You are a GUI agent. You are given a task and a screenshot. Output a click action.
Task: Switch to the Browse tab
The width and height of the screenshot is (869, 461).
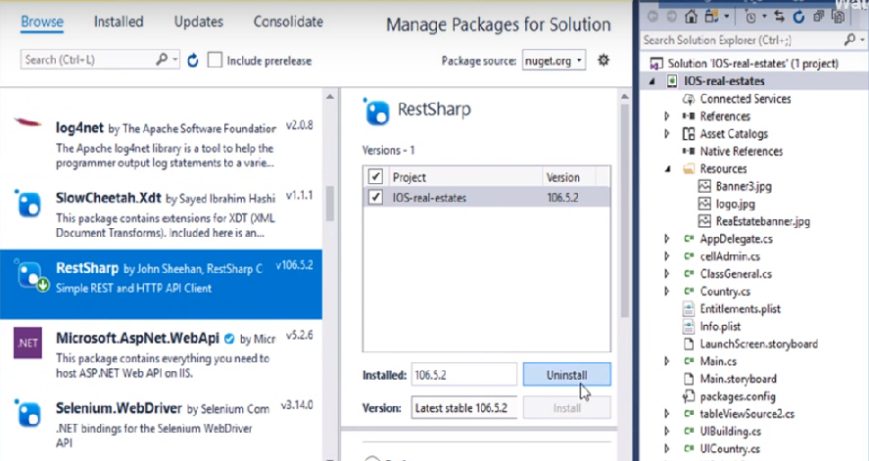pos(42,23)
